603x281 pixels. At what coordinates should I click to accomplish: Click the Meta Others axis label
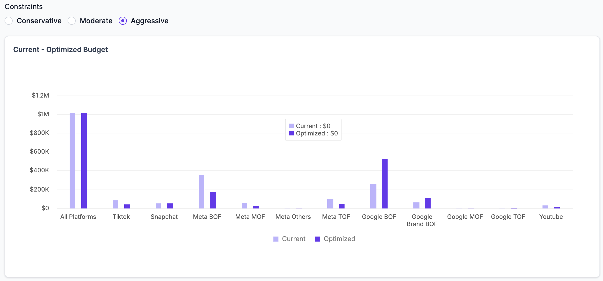point(293,217)
